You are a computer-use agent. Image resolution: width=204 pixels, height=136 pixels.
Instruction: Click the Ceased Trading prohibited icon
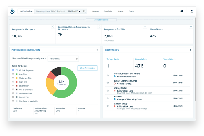(115, 84)
